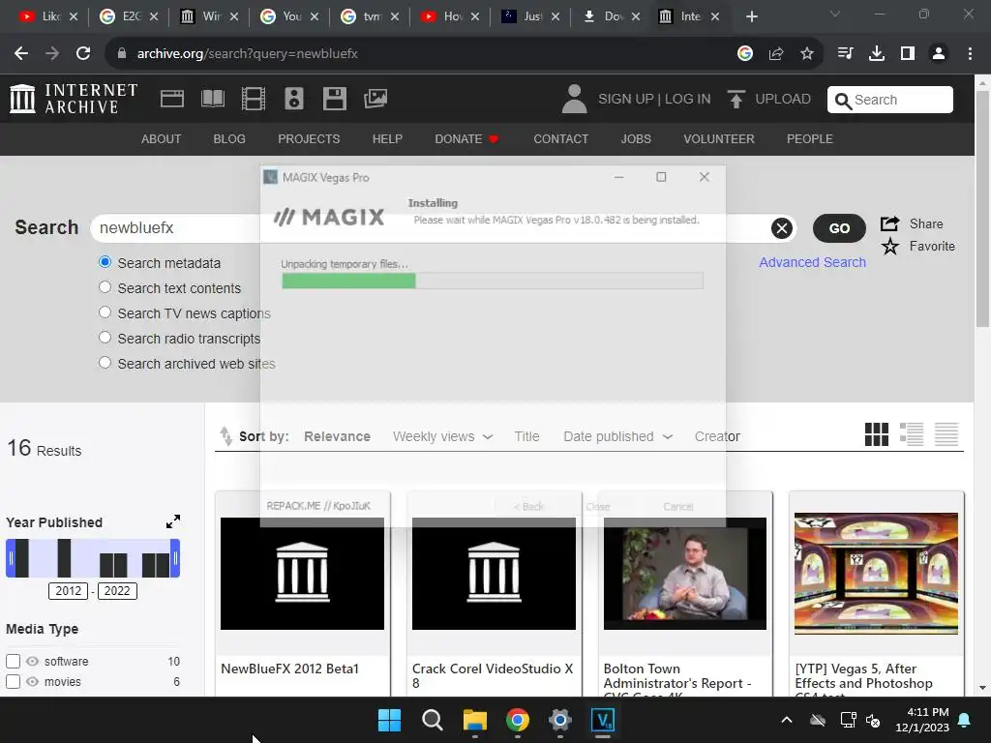Click the GO search button

tap(839, 228)
